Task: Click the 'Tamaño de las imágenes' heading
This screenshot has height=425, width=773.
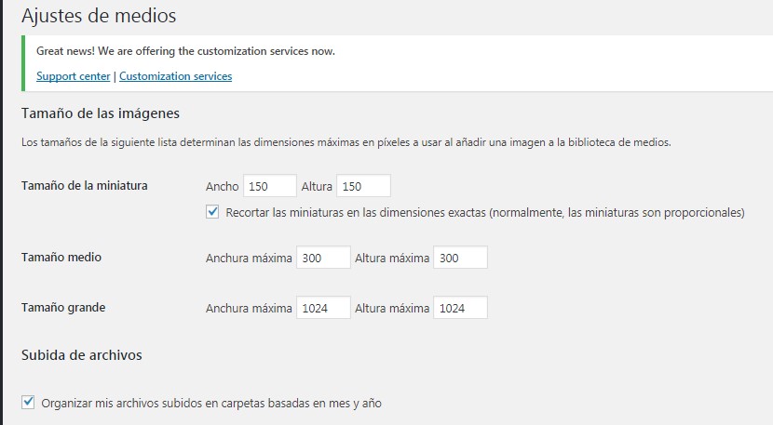Action: [x=100, y=113]
